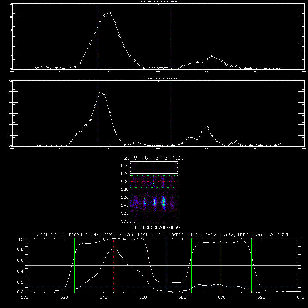Click 'ave2 1.382' in the stats line
Image resolution: width=308 pixels, height=308 pixels.
pyautogui.click(x=219, y=234)
